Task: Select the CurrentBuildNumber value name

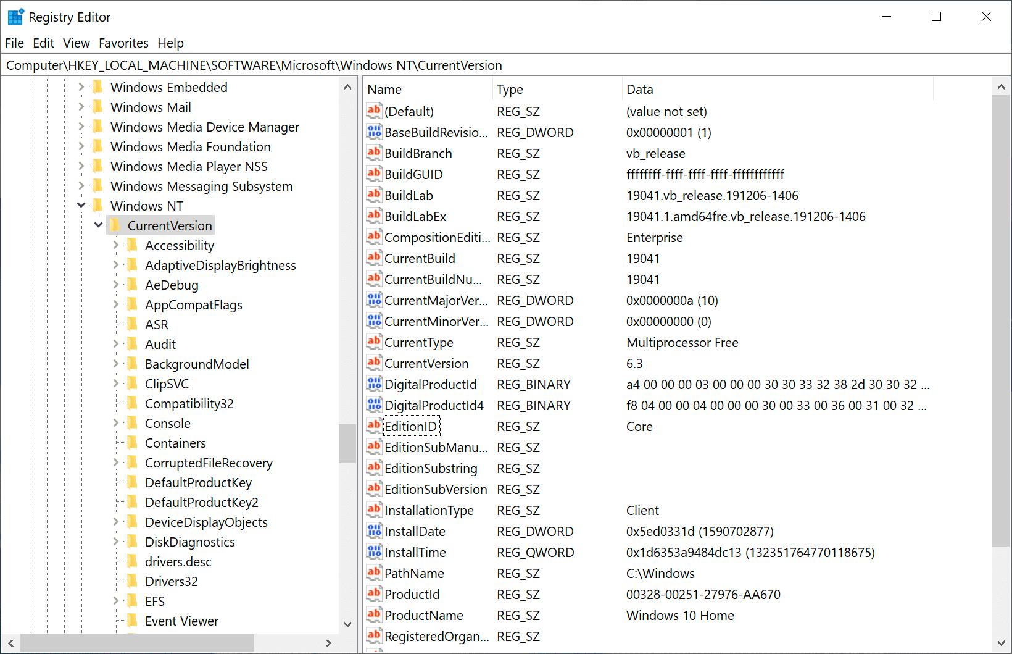Action: 433,280
